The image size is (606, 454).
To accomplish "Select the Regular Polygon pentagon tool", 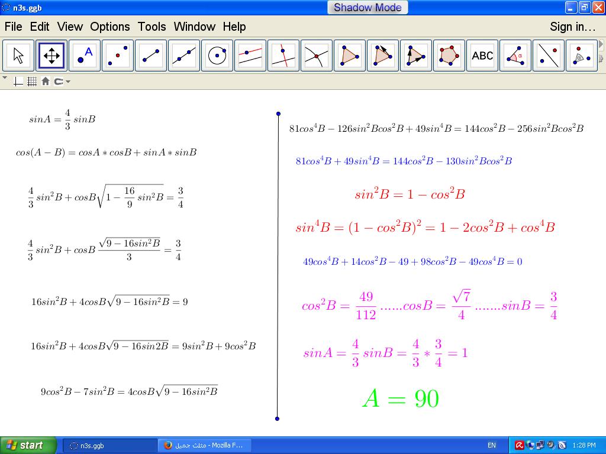I will 449,56.
